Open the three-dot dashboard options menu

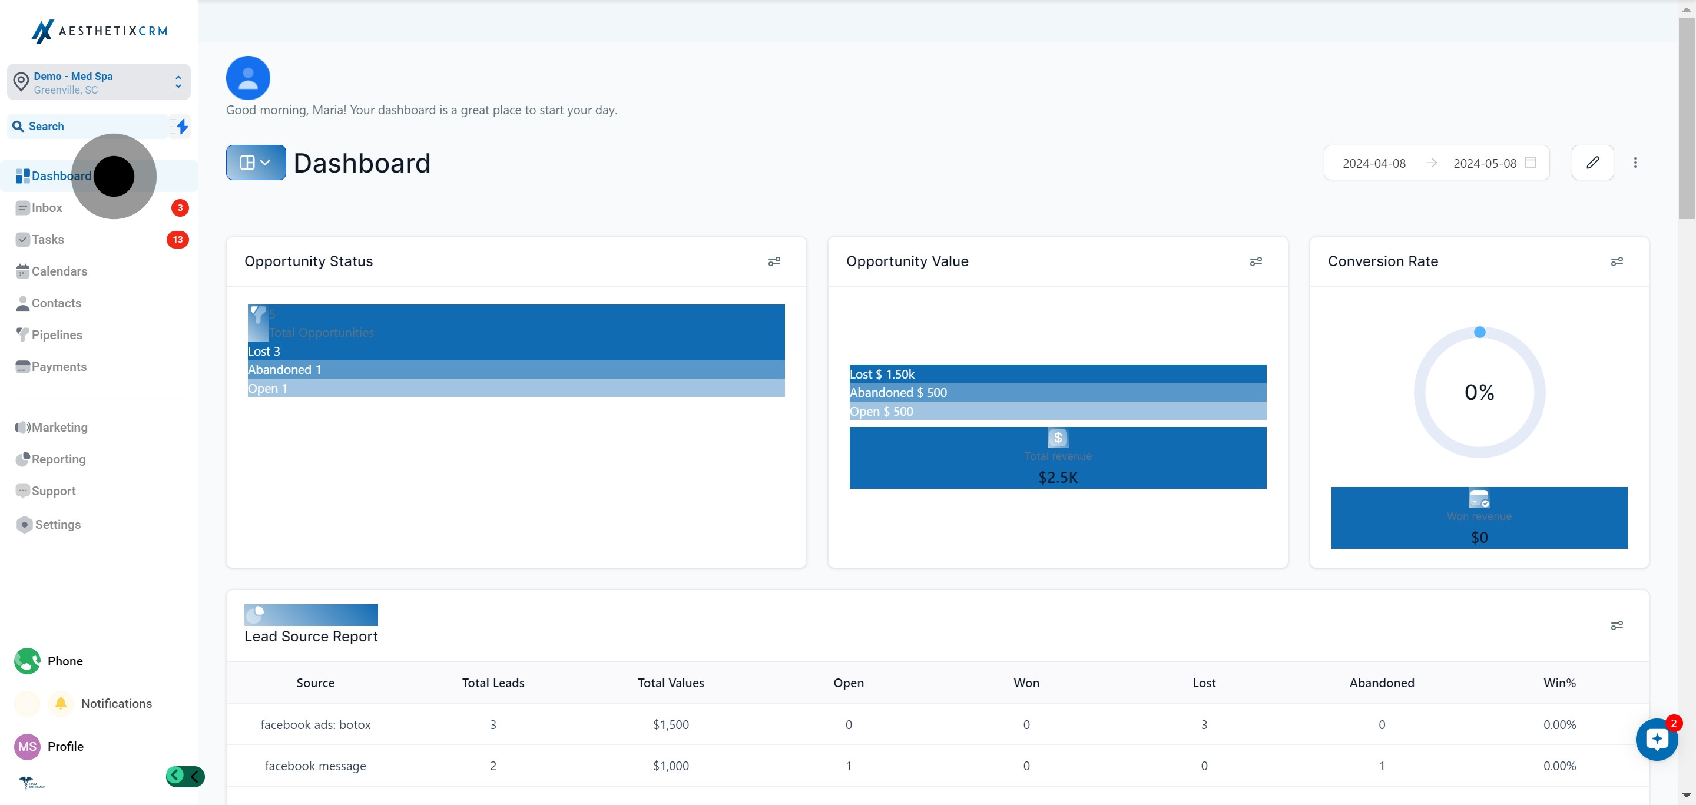tap(1635, 163)
